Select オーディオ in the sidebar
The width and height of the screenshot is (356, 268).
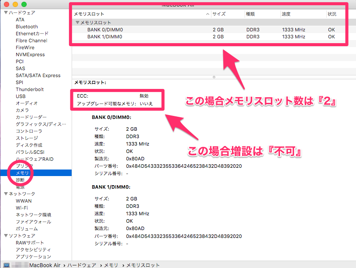pos(27,103)
